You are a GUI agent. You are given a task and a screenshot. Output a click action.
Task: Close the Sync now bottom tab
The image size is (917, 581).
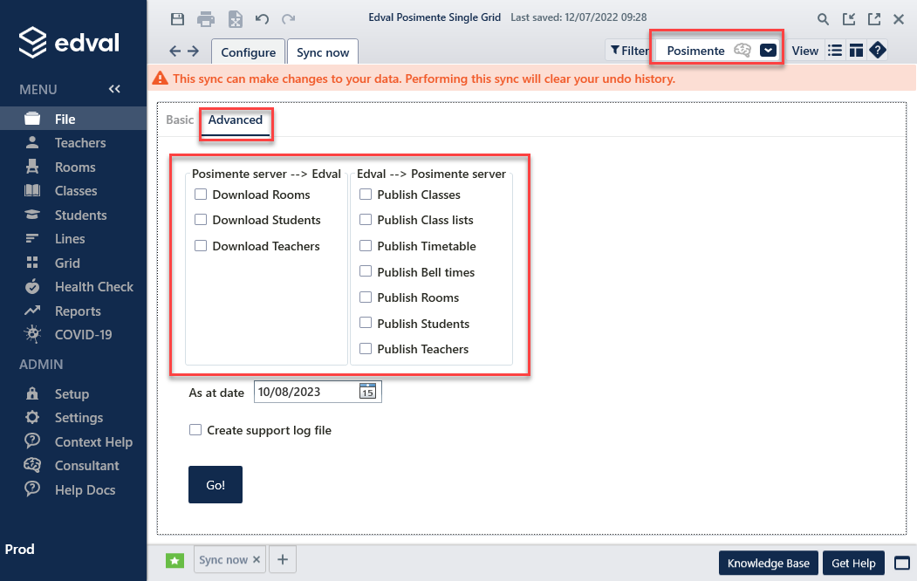tap(257, 559)
